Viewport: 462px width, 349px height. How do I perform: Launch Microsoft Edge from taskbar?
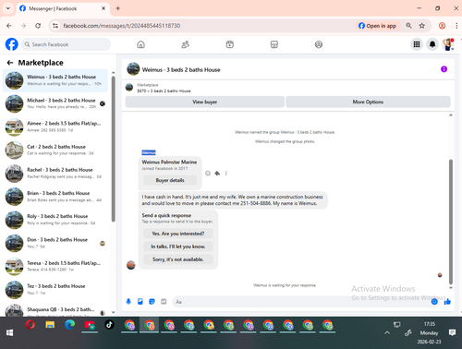pos(70,325)
